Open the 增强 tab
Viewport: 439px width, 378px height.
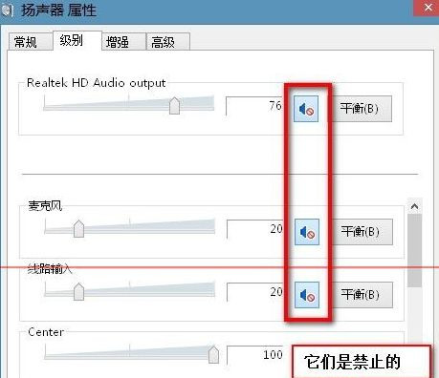pos(123,42)
